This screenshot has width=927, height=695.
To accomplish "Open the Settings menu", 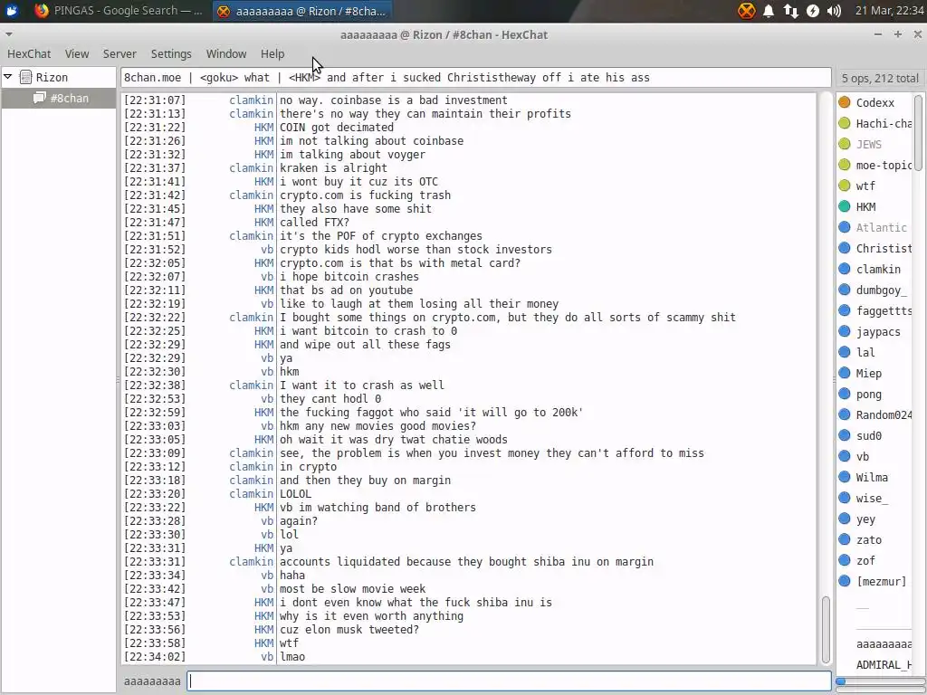I will [x=171, y=53].
